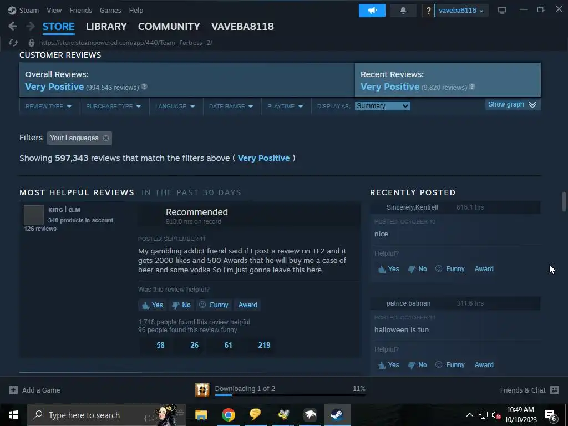The image size is (568, 426).
Task: Mark Sincerely,Kentrell review as Funny
Action: point(450,269)
